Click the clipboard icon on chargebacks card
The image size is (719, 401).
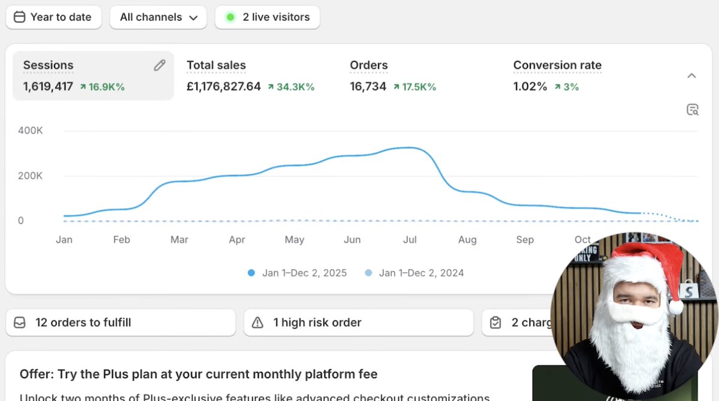click(496, 322)
